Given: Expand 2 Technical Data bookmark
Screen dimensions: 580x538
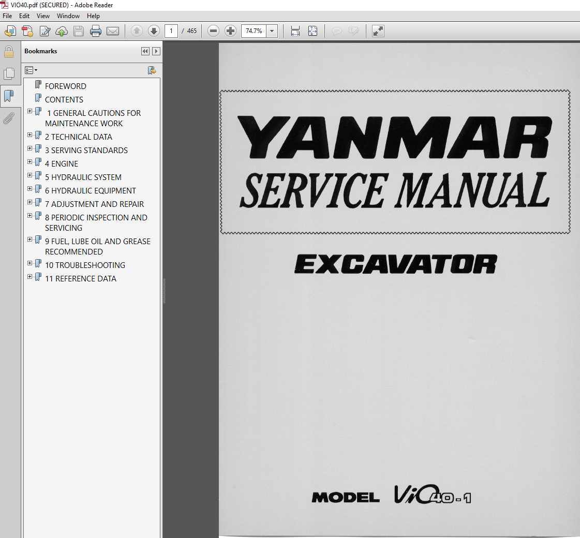Looking at the screenshot, I should (30, 135).
